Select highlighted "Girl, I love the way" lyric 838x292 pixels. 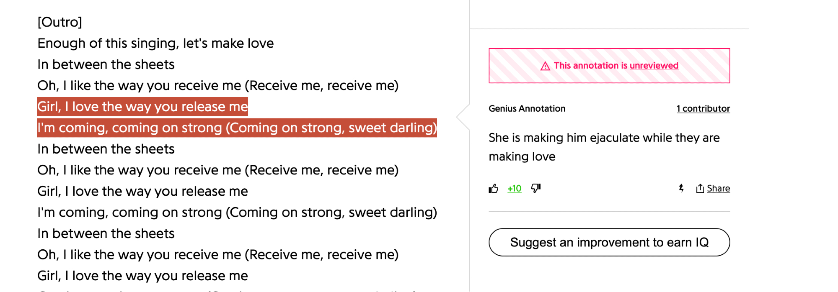tap(142, 107)
